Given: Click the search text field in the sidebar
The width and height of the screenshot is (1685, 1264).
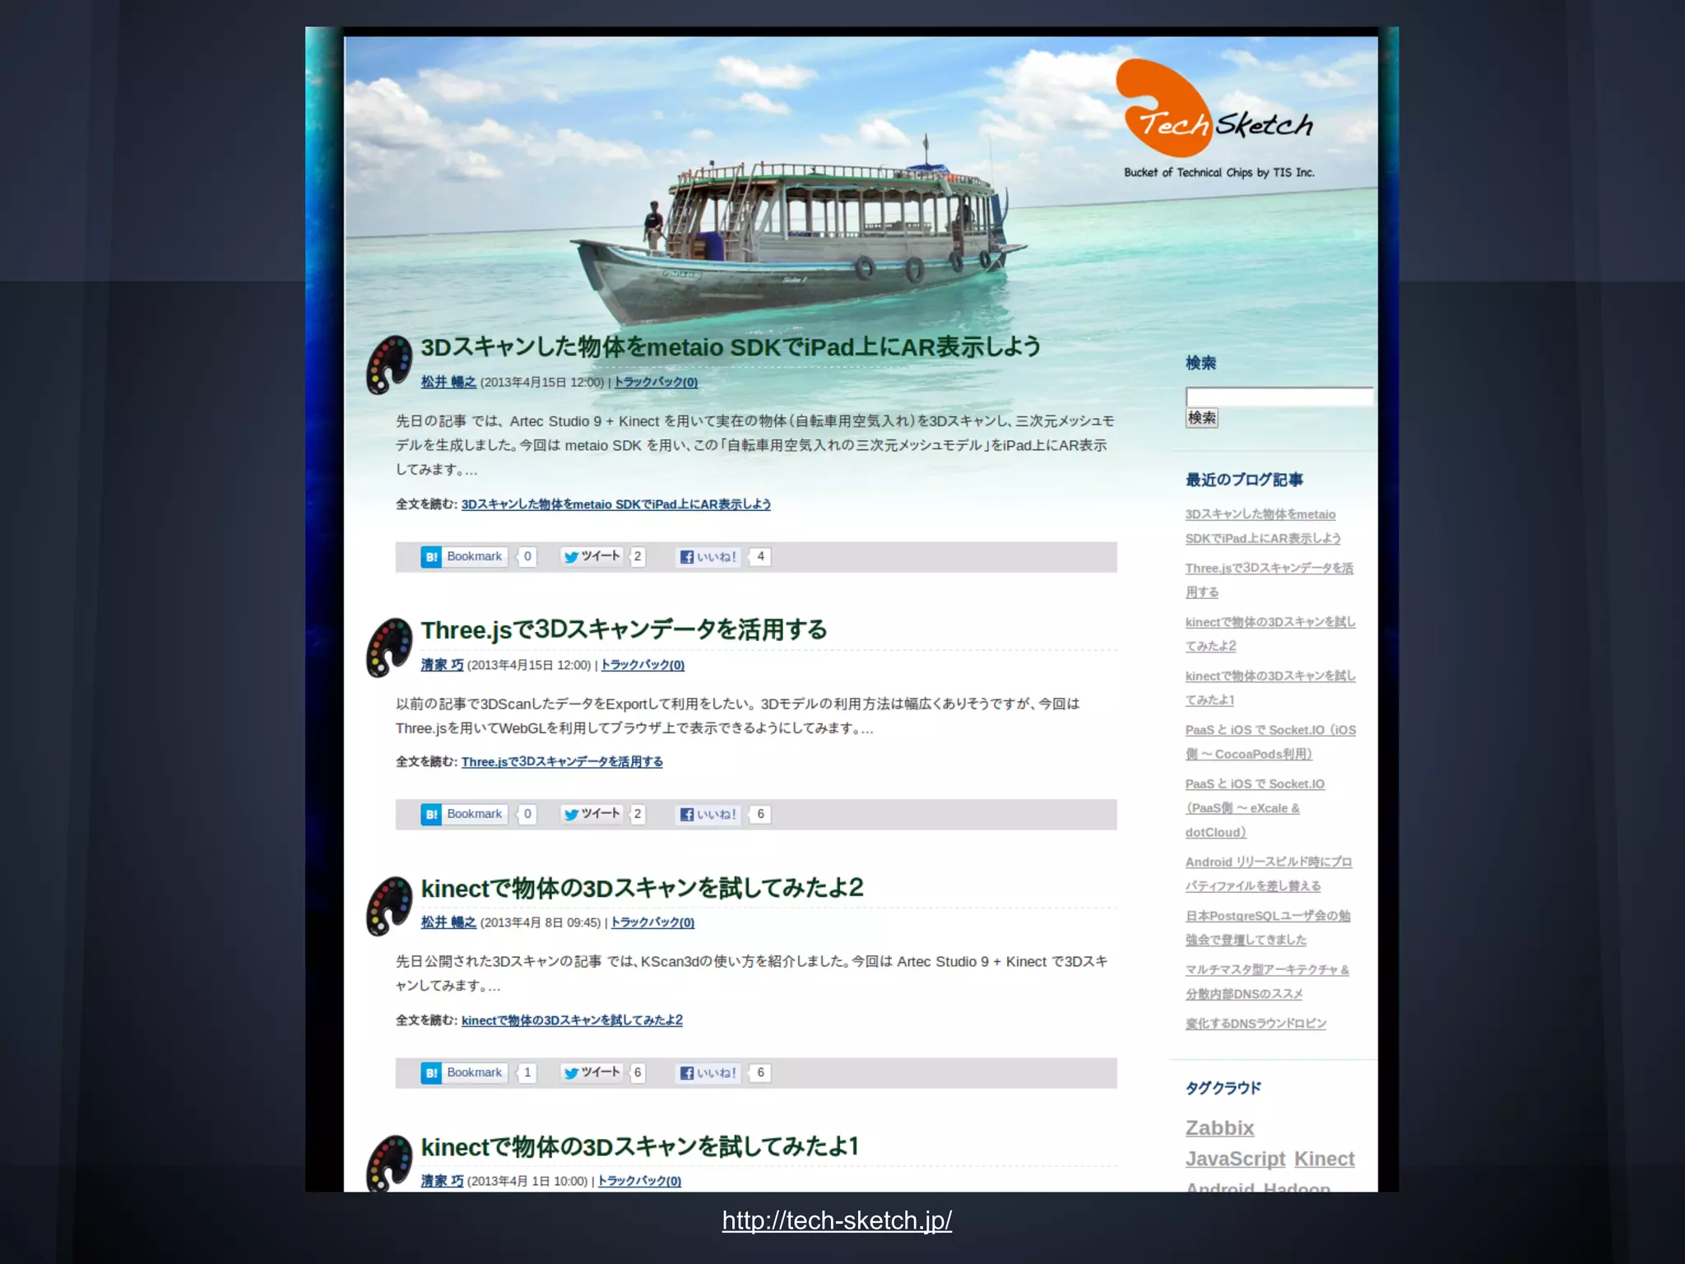Looking at the screenshot, I should (x=1279, y=397).
